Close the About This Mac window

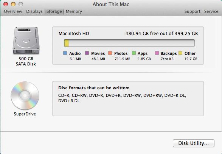pyautogui.click(x=6, y=4)
